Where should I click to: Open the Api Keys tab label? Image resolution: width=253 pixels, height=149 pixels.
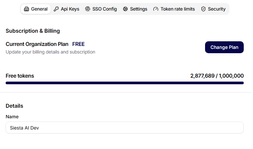[70, 9]
